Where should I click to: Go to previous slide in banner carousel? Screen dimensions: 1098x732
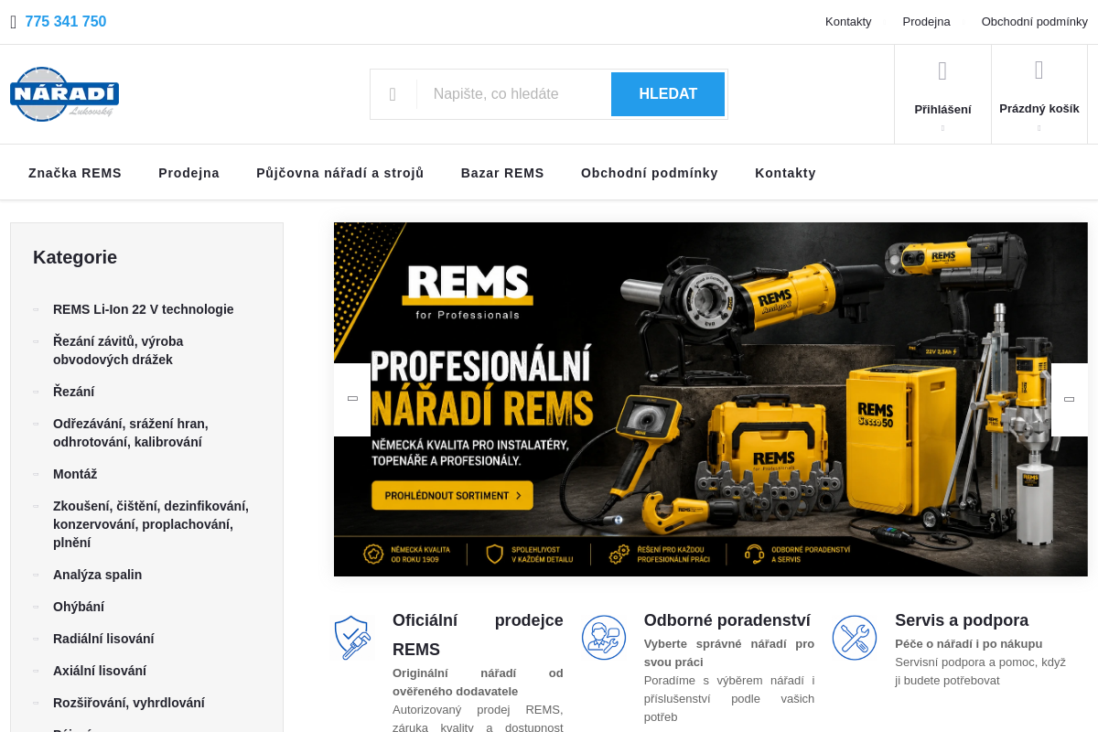coord(352,399)
